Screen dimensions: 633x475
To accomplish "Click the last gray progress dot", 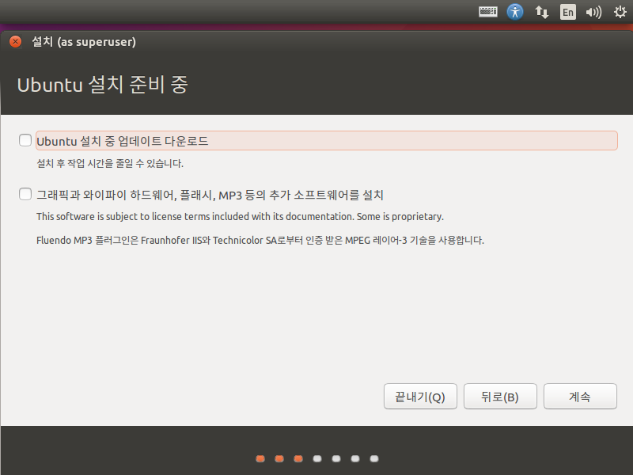I will tap(373, 458).
